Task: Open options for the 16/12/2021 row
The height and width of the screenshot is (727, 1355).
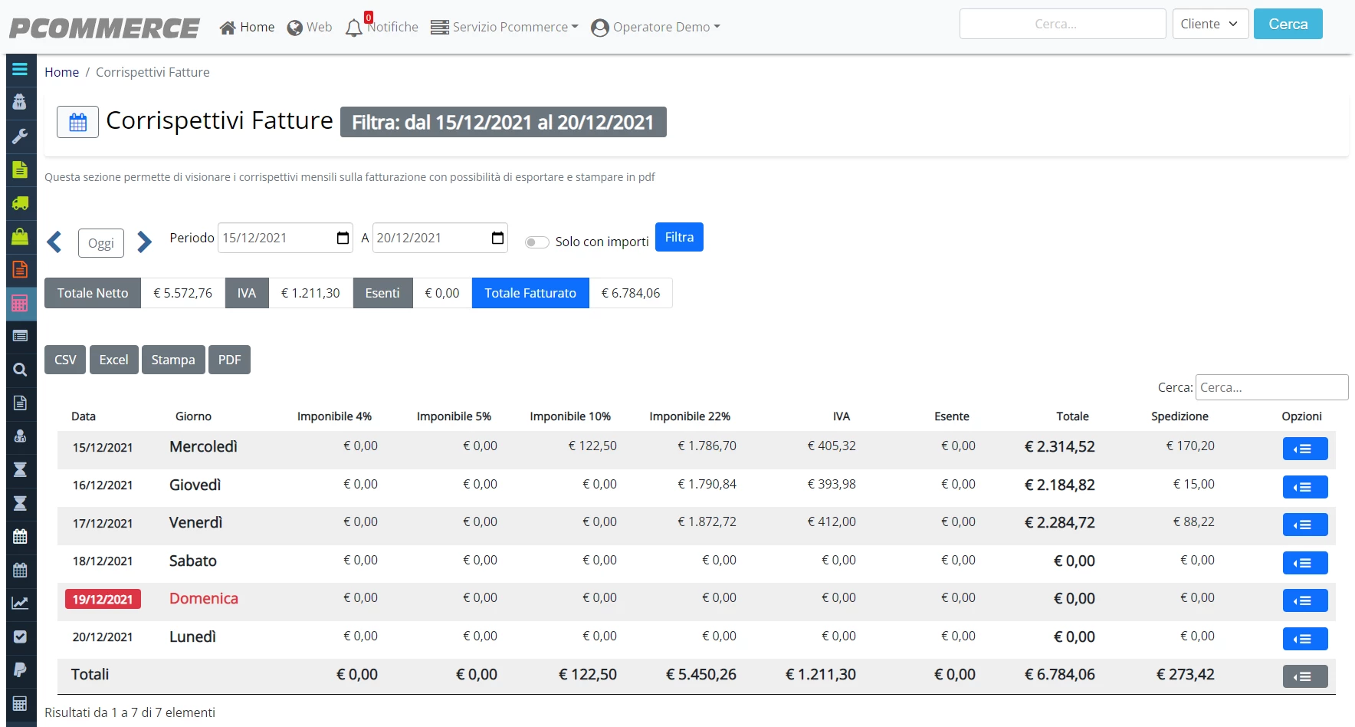Action: click(x=1304, y=487)
